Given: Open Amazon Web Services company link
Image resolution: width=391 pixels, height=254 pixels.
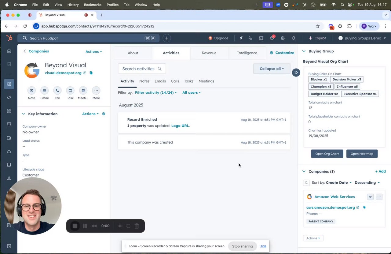Looking at the screenshot, I should pyautogui.click(x=334, y=197).
